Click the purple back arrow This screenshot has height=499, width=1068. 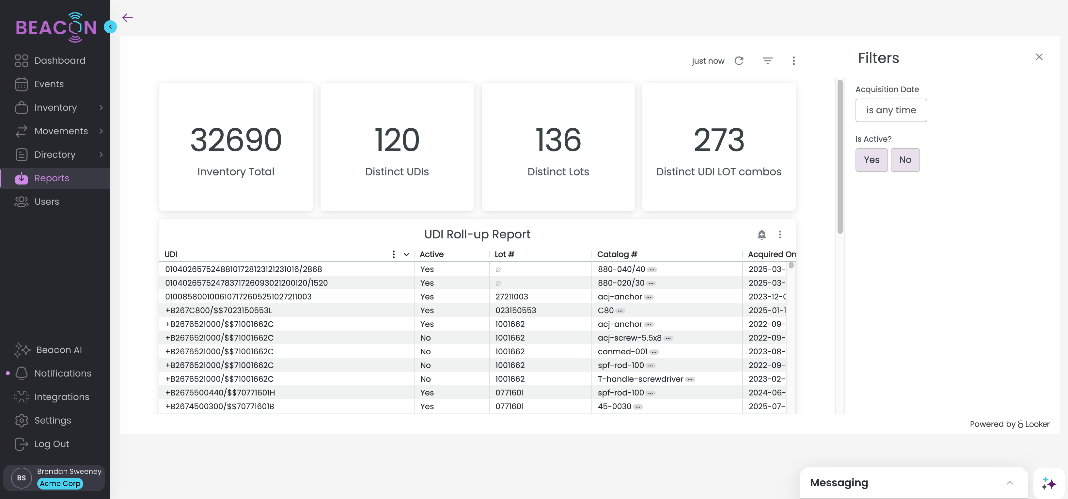tap(128, 18)
